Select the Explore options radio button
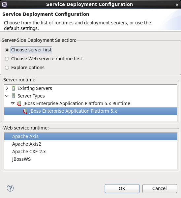The image size is (181, 198). [7, 68]
